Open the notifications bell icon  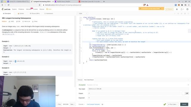[177, 9]
